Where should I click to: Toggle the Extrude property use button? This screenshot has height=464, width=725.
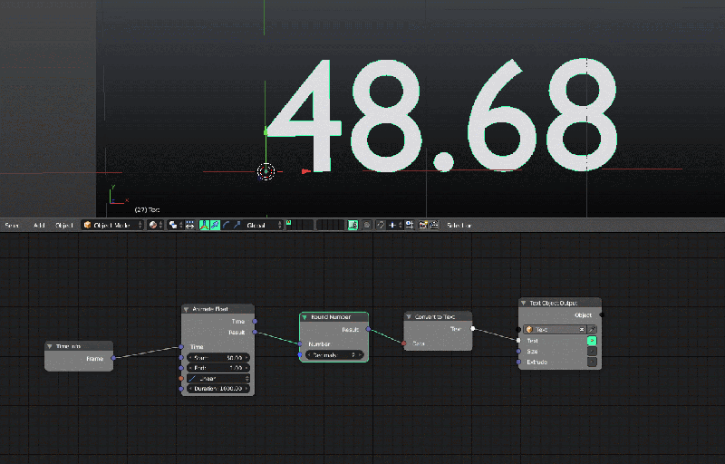(x=592, y=362)
